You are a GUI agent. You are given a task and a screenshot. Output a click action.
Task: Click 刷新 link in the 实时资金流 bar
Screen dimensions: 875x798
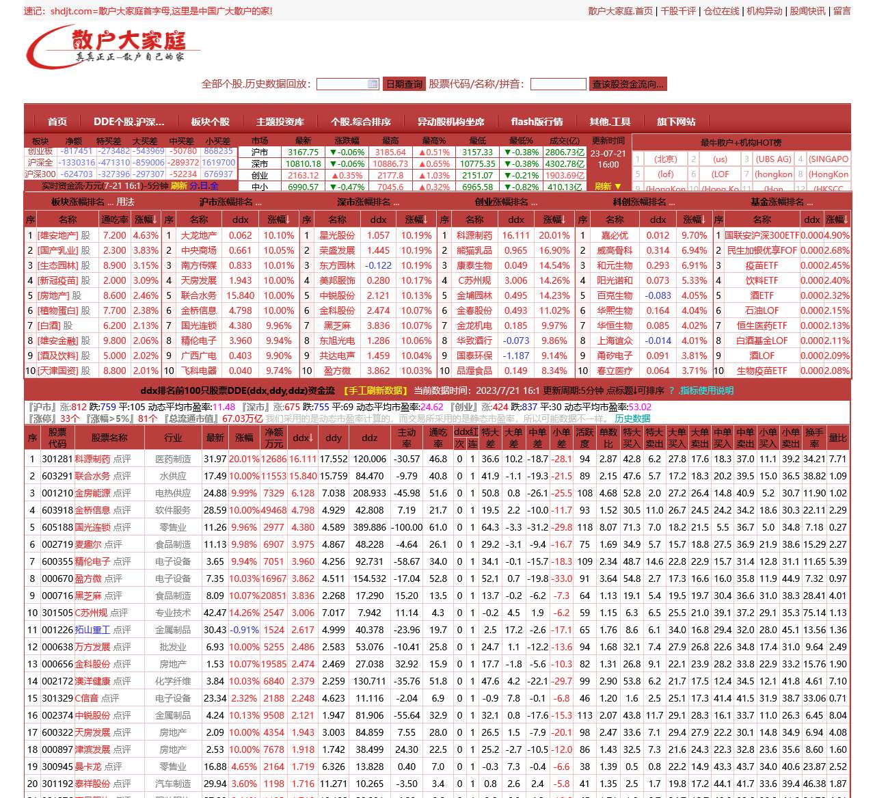[178, 186]
